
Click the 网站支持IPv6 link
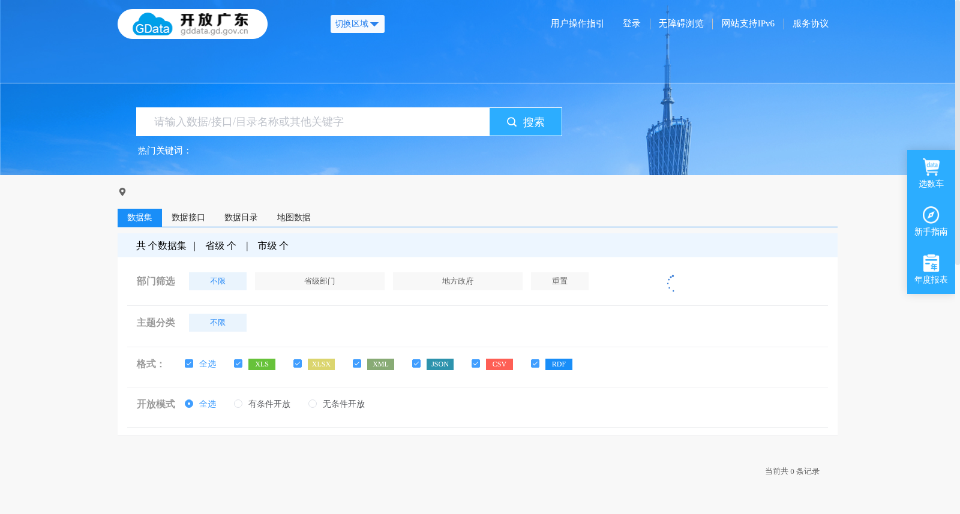coord(748,23)
